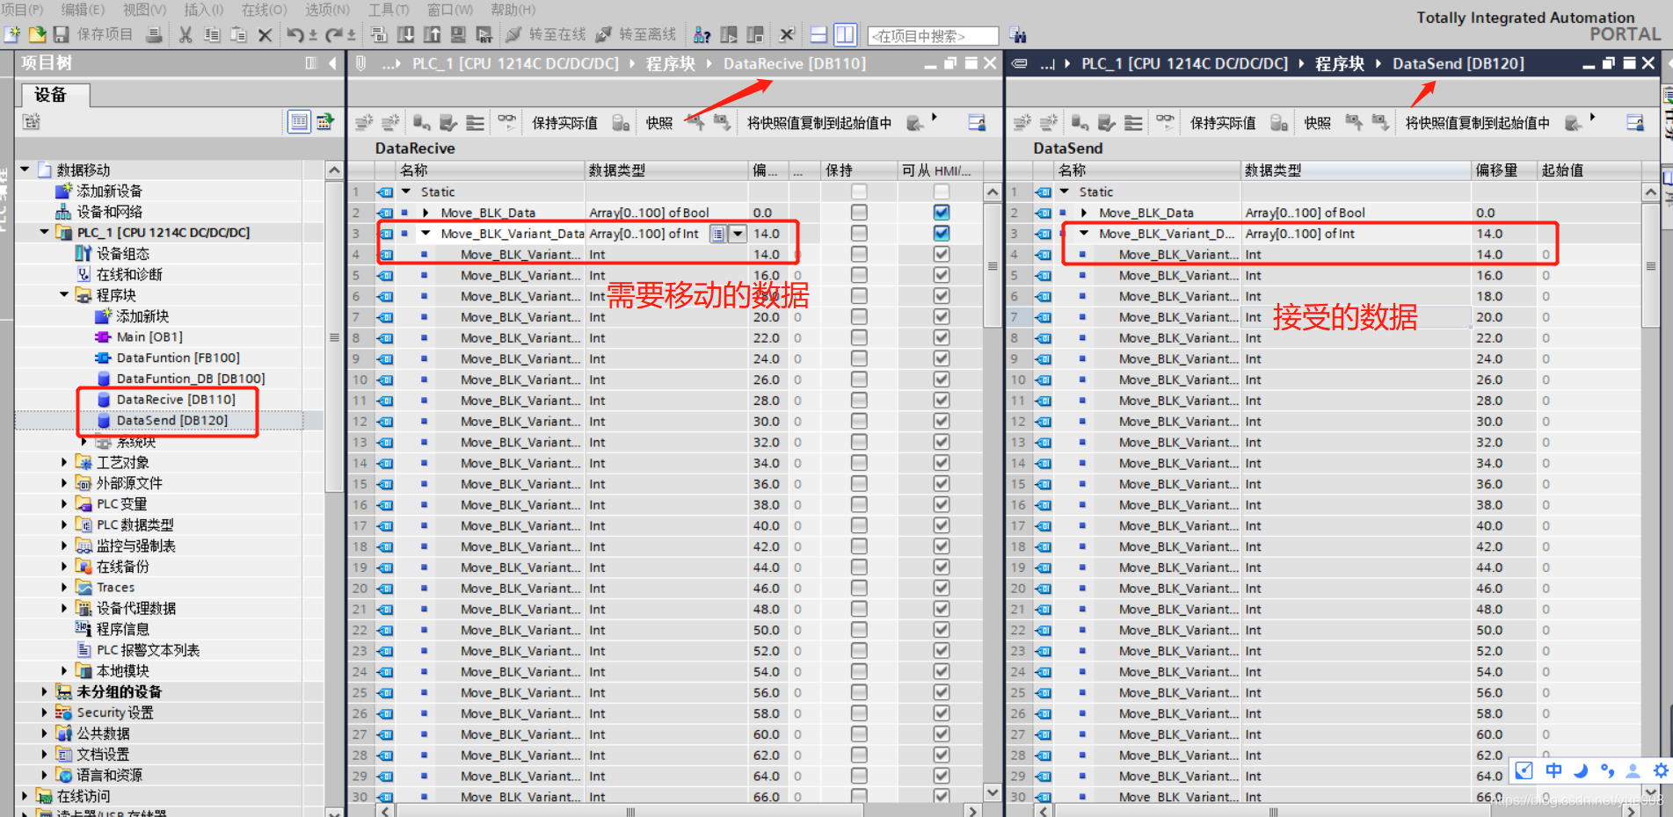Open data type dropdown for Move_BLK_Variant_Data
Image resolution: width=1673 pixels, height=817 pixels.
click(738, 234)
